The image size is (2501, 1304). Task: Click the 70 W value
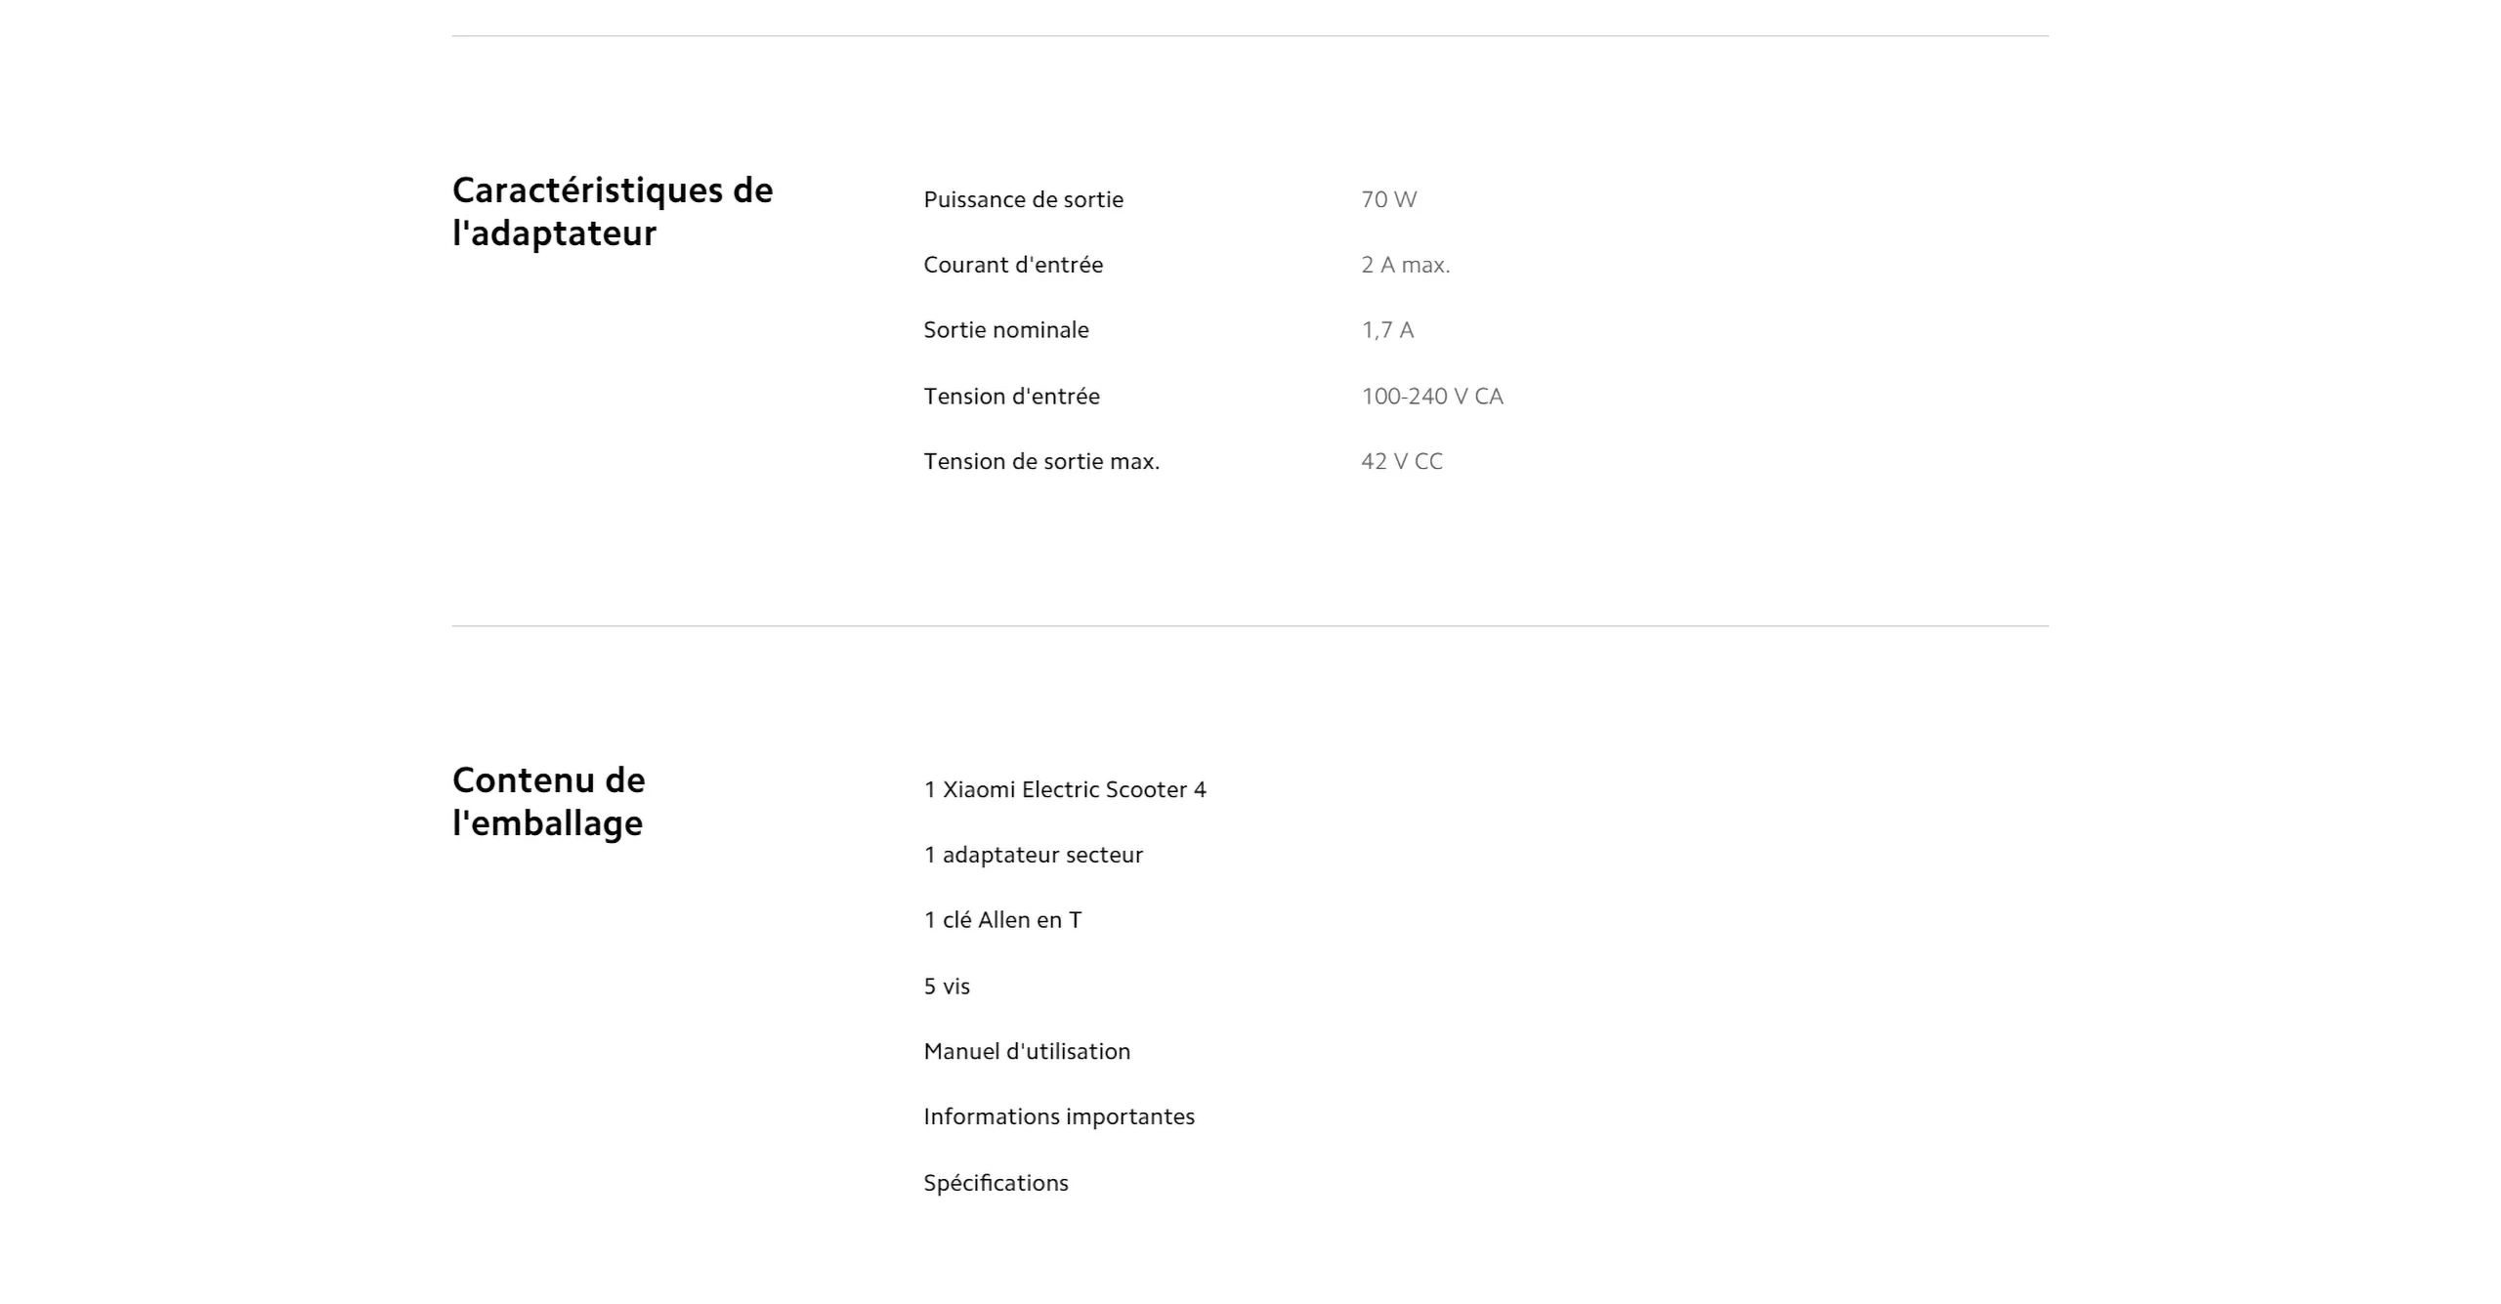click(1388, 199)
